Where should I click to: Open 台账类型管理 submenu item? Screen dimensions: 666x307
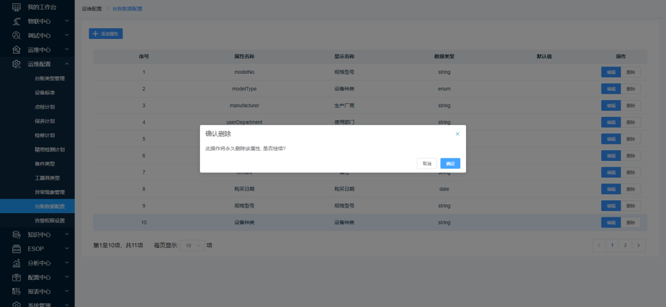point(50,78)
